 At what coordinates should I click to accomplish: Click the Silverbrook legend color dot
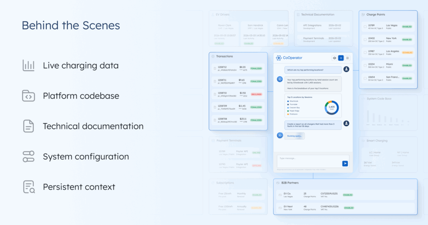pyautogui.click(x=288, y=101)
